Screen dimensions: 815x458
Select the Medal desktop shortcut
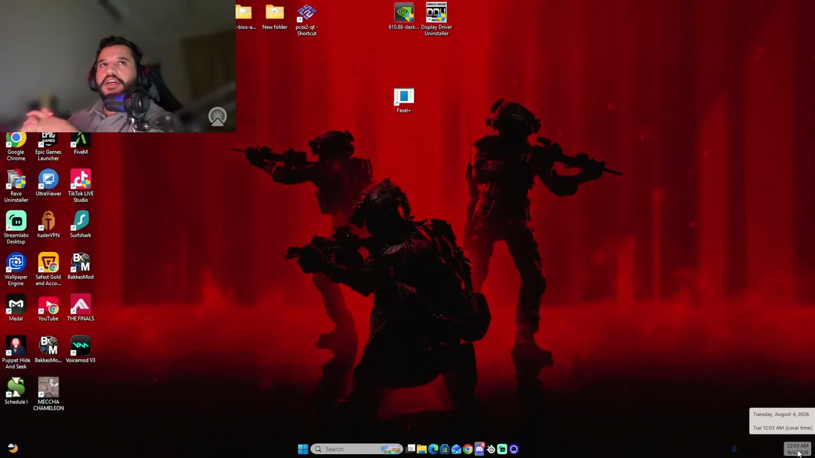tap(16, 309)
